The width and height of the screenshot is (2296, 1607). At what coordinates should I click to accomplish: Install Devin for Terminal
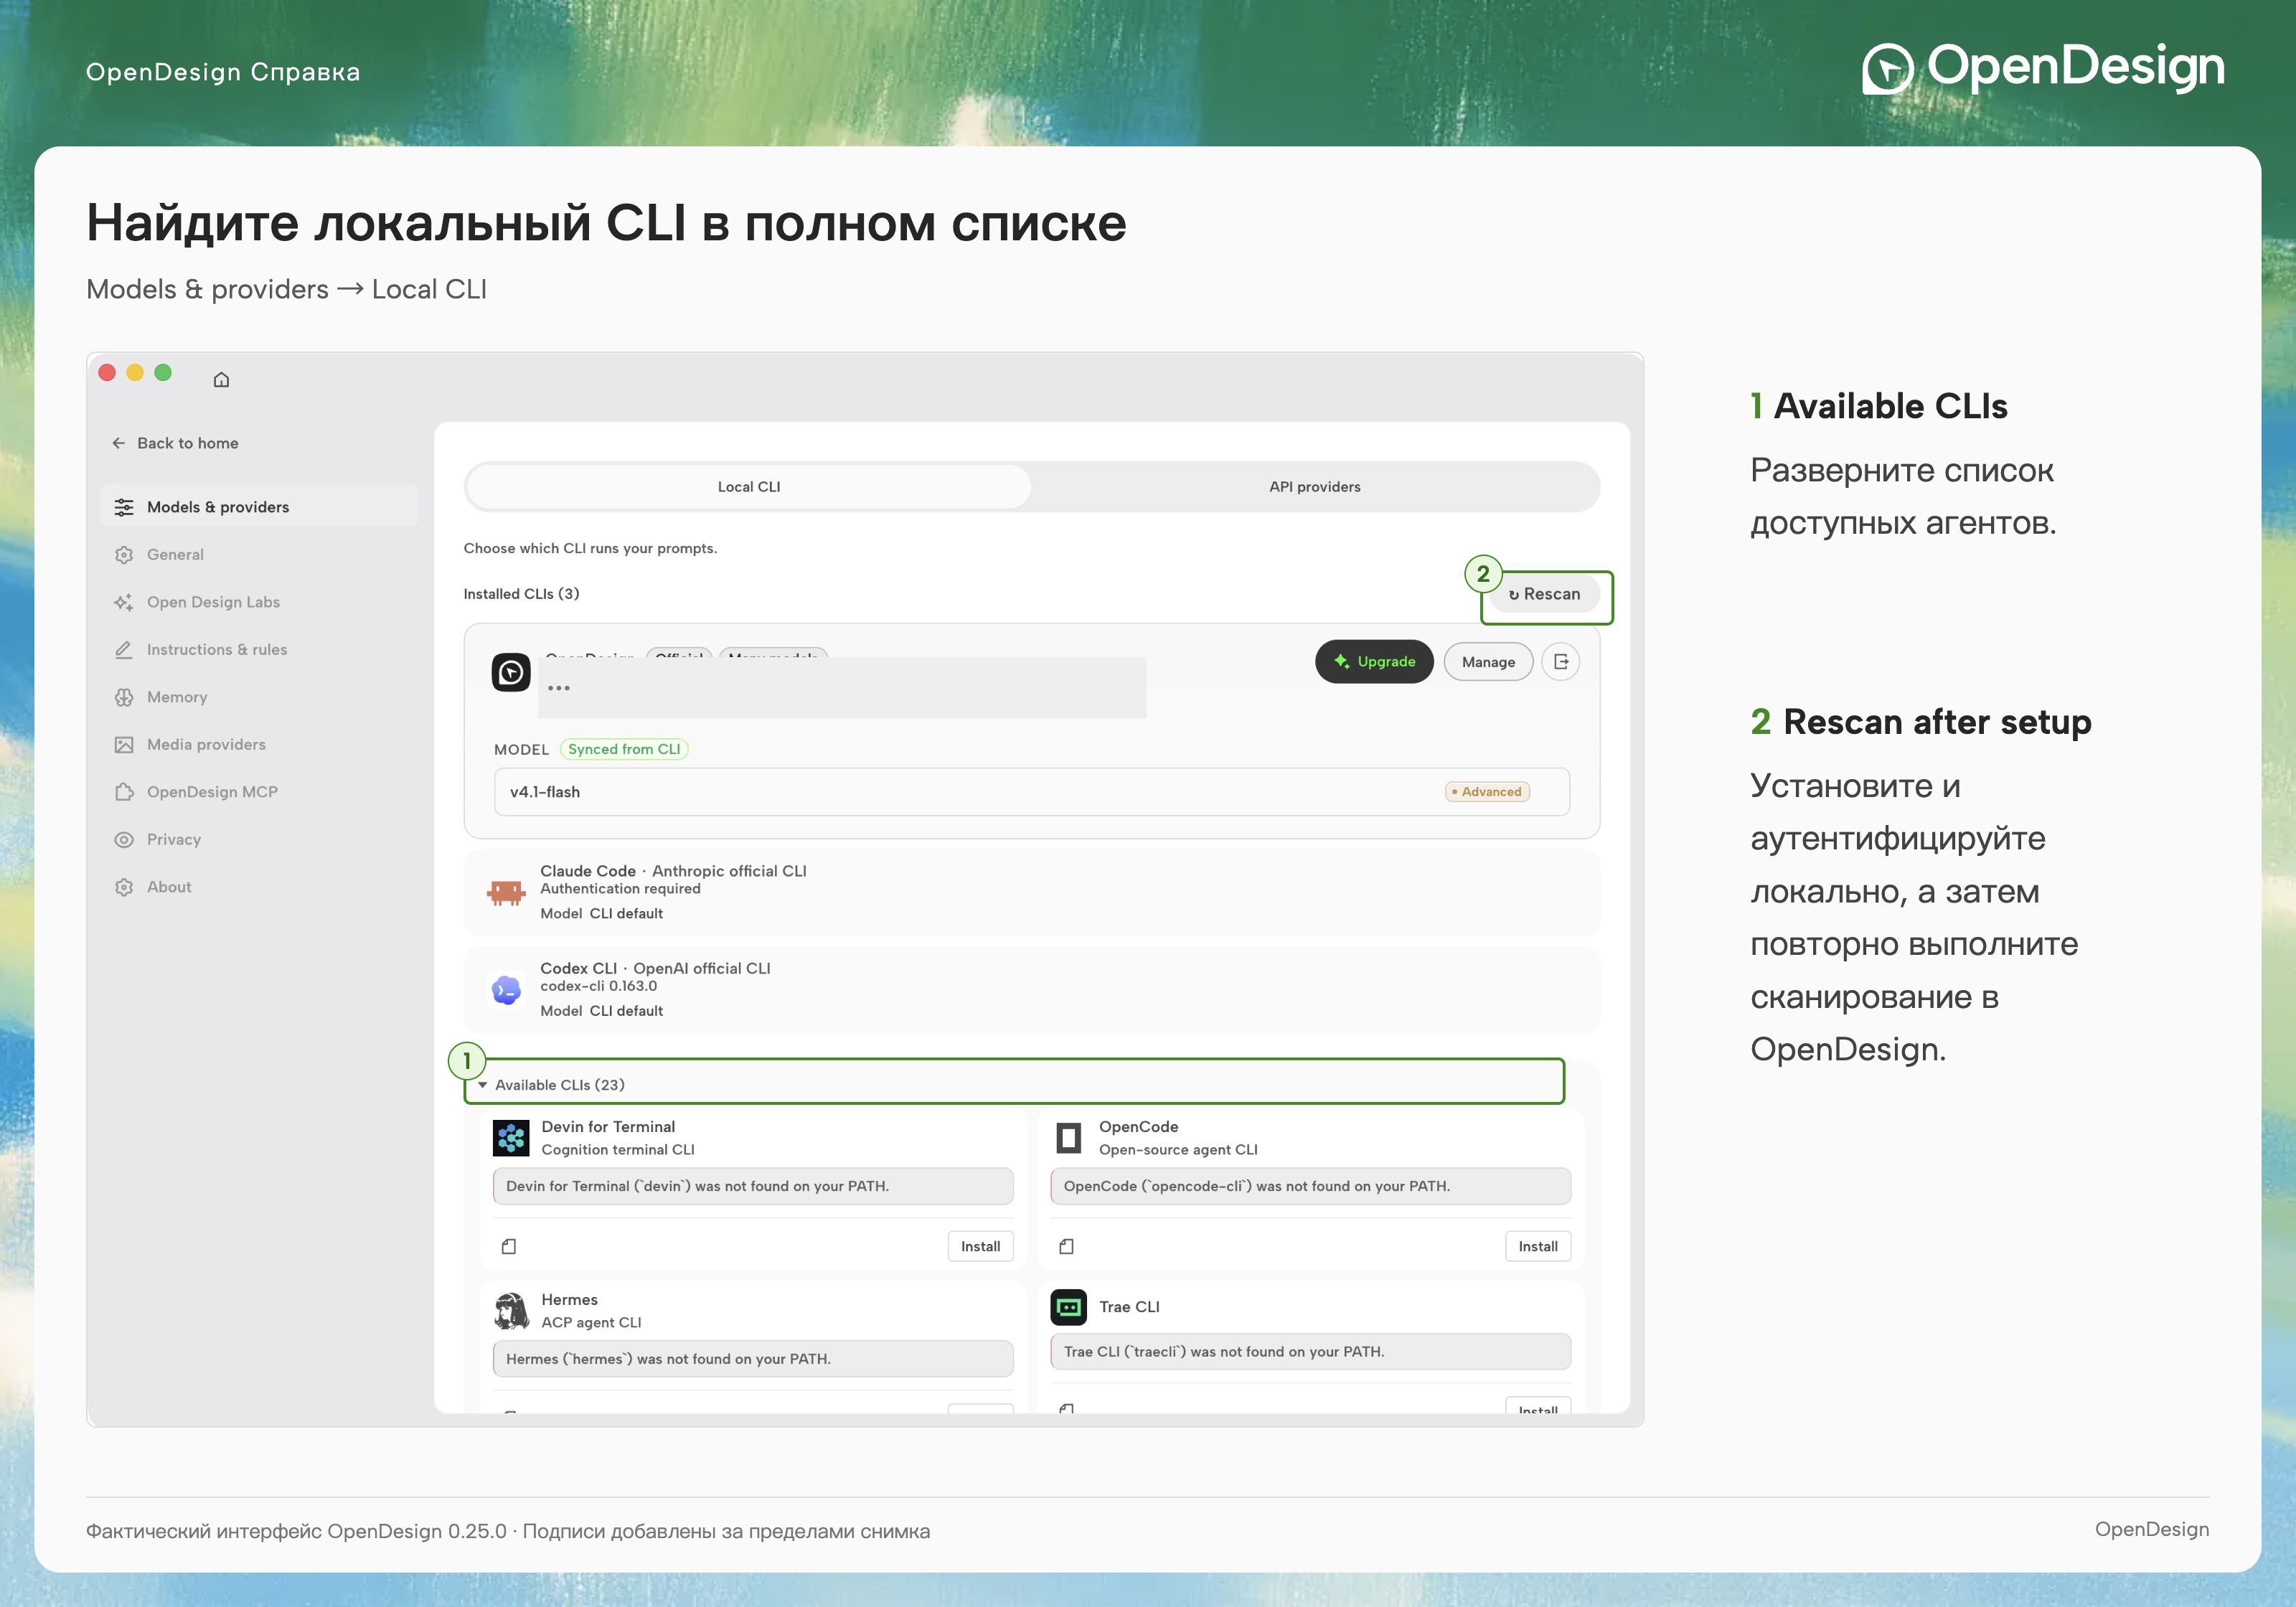(980, 1246)
